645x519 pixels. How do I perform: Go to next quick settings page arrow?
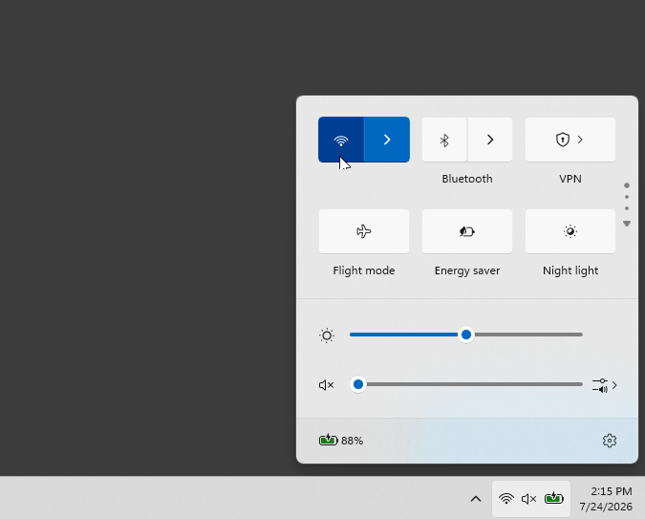[627, 224]
